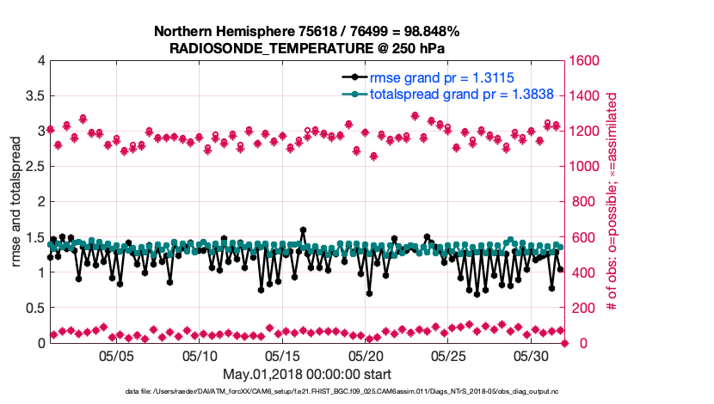Select the 'totalspread grand pr = 1.3838' legend label

(461, 95)
